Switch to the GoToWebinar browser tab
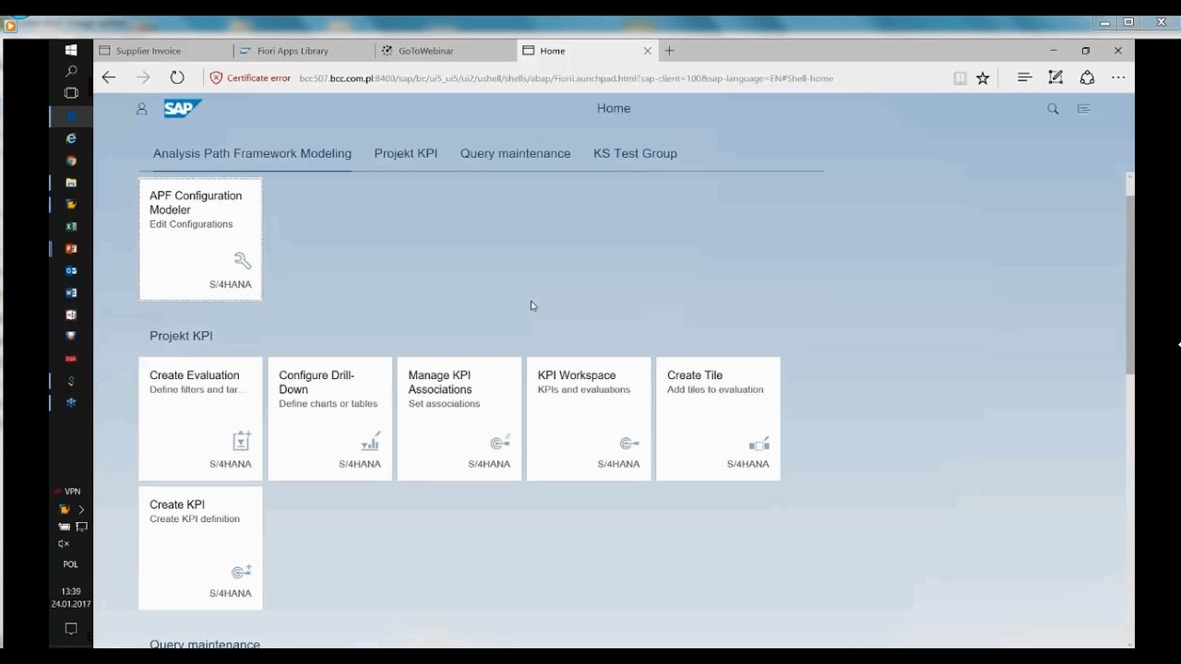Viewport: 1181px width, 664px height. point(447,51)
